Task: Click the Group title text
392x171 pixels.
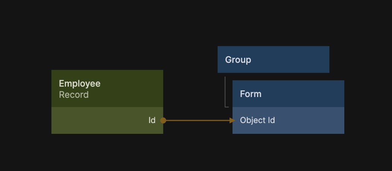Action: (x=238, y=60)
